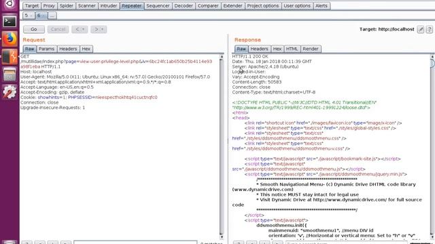
Task: Open Repeater help question mark icon
Action: (429, 29)
